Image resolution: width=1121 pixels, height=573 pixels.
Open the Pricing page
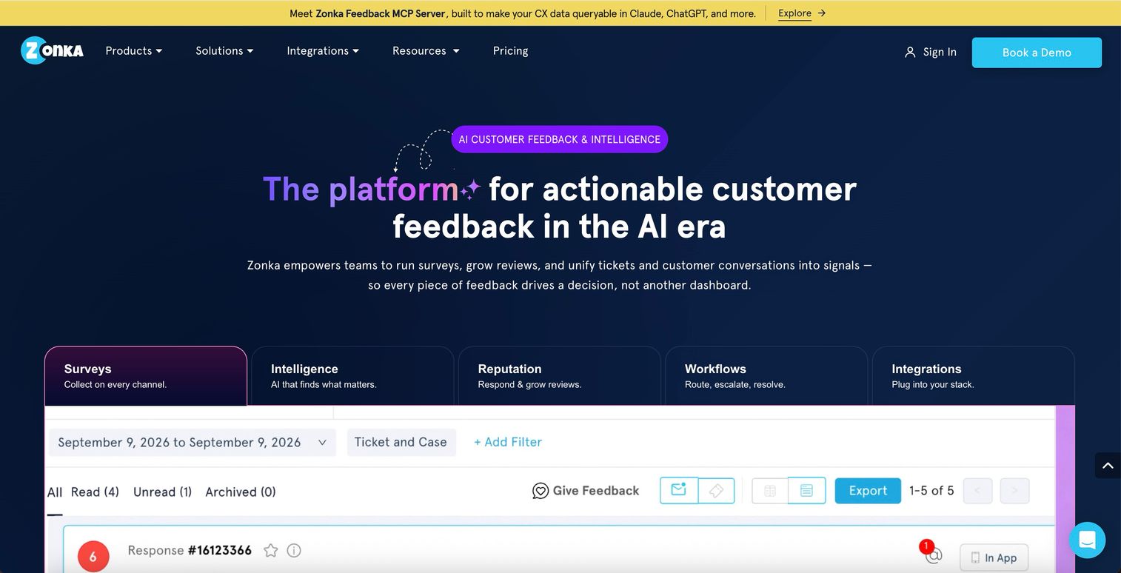pos(510,50)
